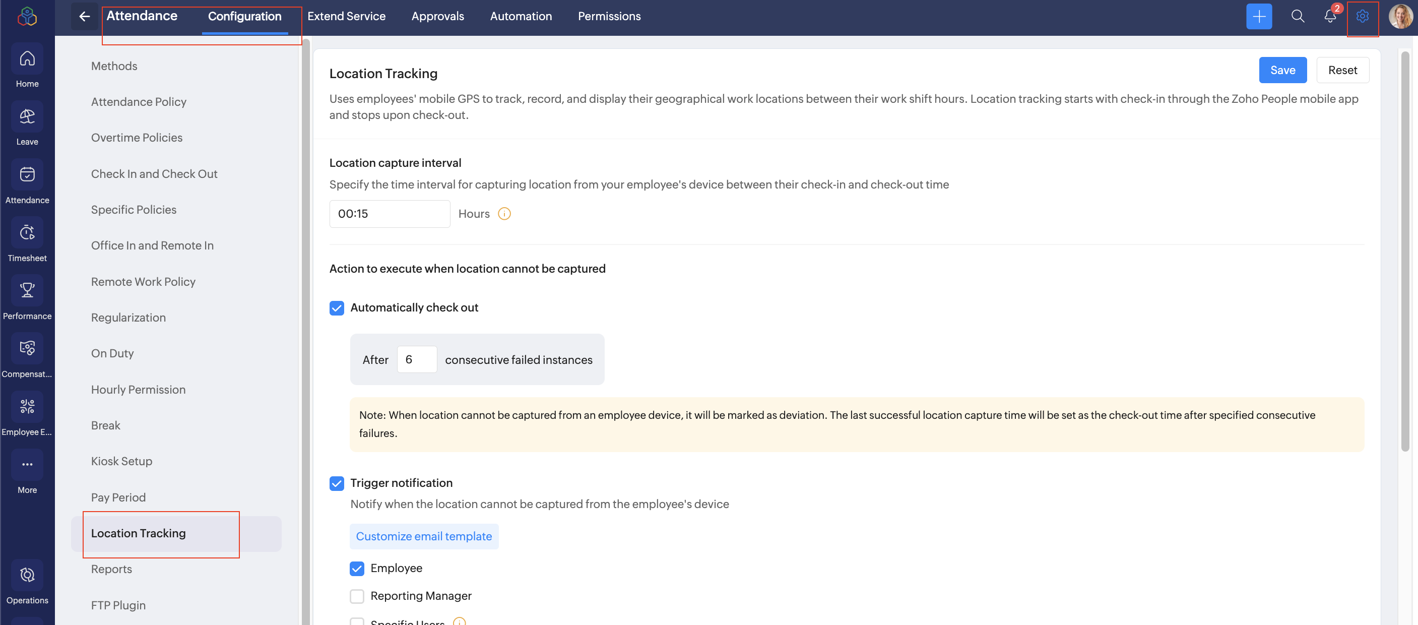1418x625 pixels.
Task: Switch to the Approvals tab
Action: 437,17
